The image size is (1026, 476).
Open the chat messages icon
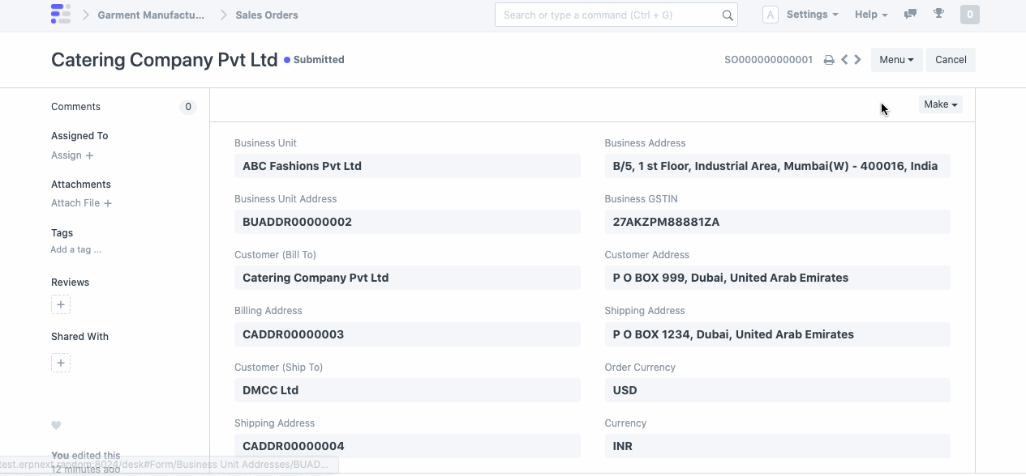(910, 14)
